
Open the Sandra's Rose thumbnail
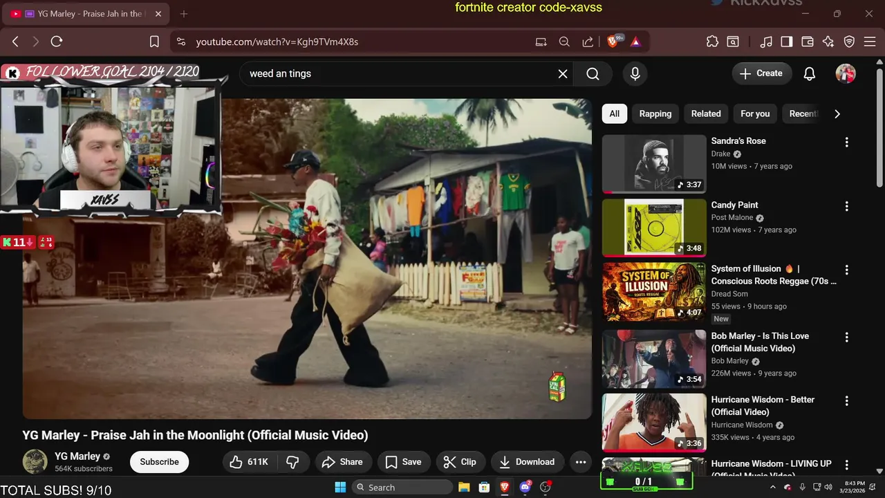654,163
